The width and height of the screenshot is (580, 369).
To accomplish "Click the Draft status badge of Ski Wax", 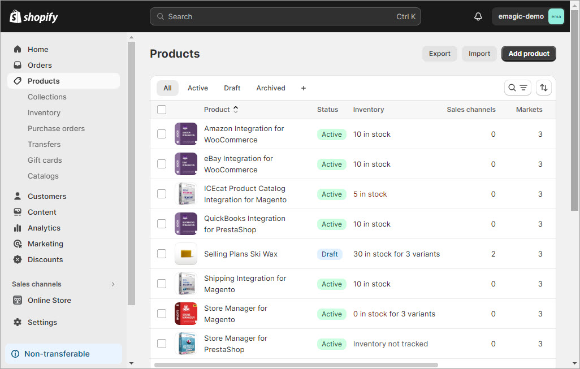I will [330, 254].
